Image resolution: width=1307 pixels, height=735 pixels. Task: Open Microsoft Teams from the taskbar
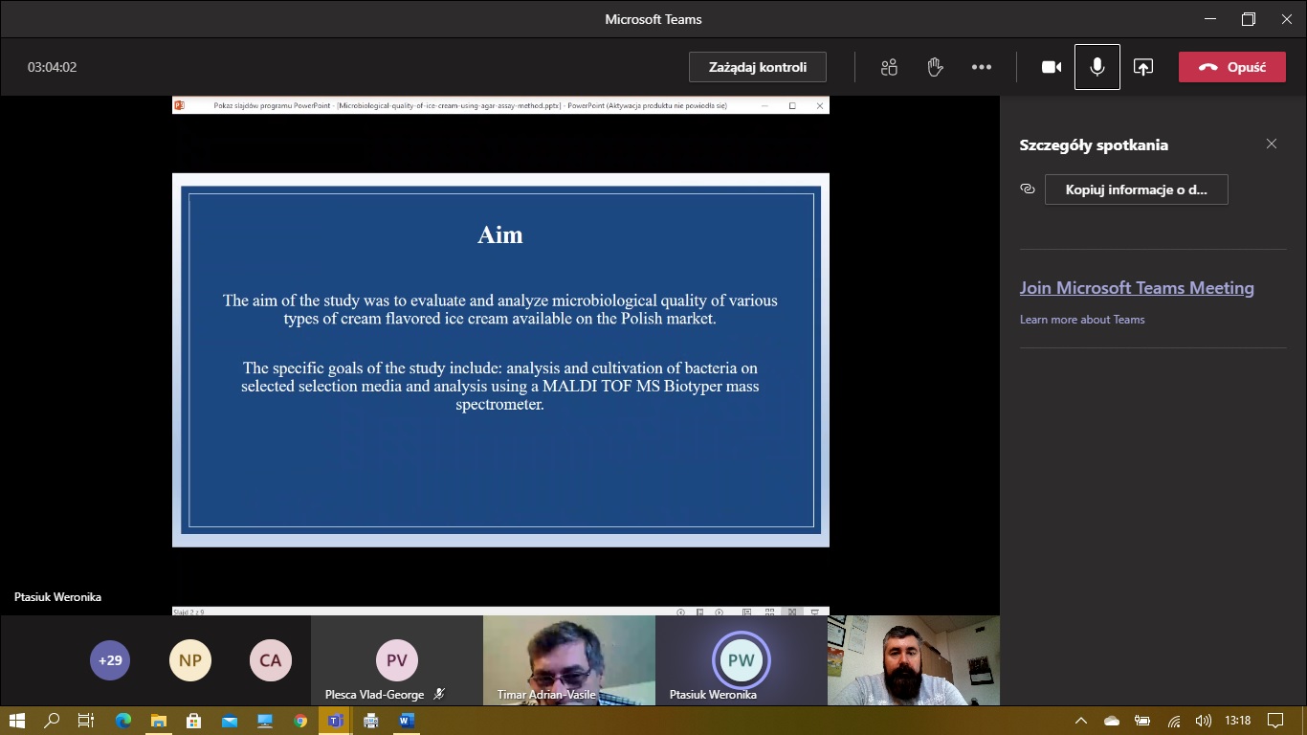point(335,721)
